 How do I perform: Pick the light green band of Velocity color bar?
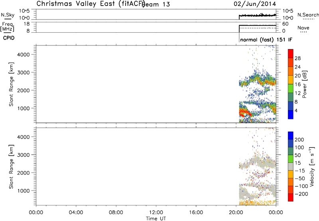pyautogui.click(x=291, y=159)
